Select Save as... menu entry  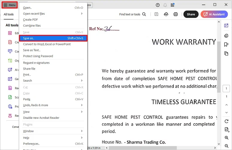(53, 38)
